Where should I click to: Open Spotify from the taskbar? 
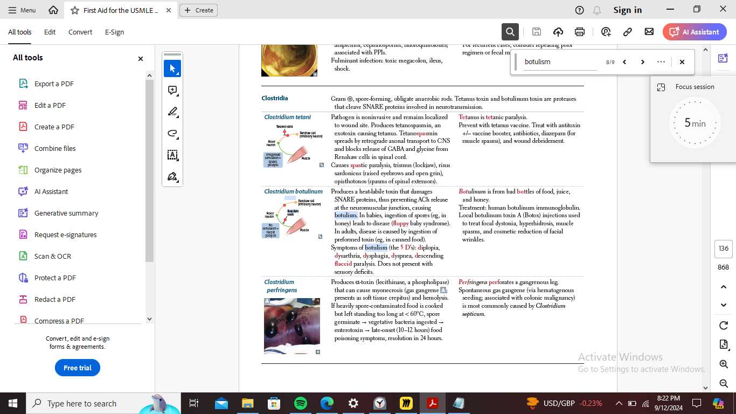click(x=301, y=403)
